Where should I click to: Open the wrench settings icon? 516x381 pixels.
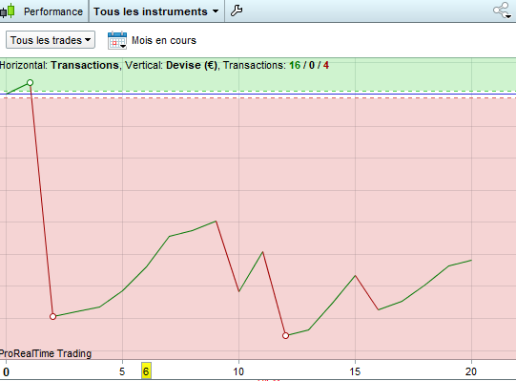237,11
